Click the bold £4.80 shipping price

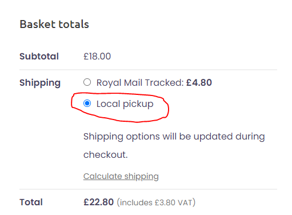tap(199, 82)
